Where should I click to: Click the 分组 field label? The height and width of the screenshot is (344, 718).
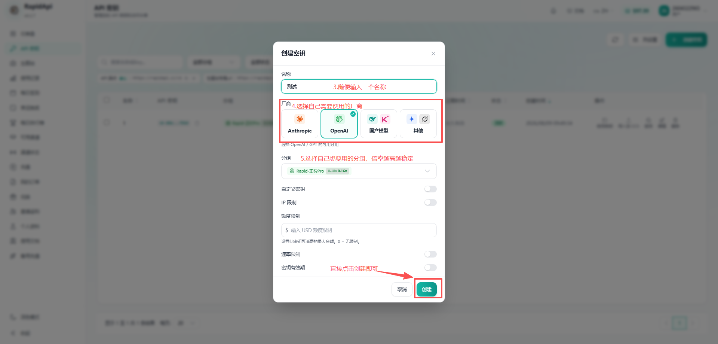point(286,158)
